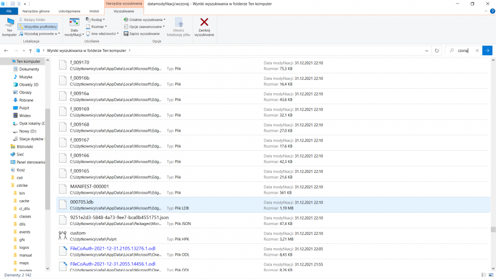Click the help question mark icon
Image resolution: width=496 pixels, height=279 pixels.
point(492,11)
